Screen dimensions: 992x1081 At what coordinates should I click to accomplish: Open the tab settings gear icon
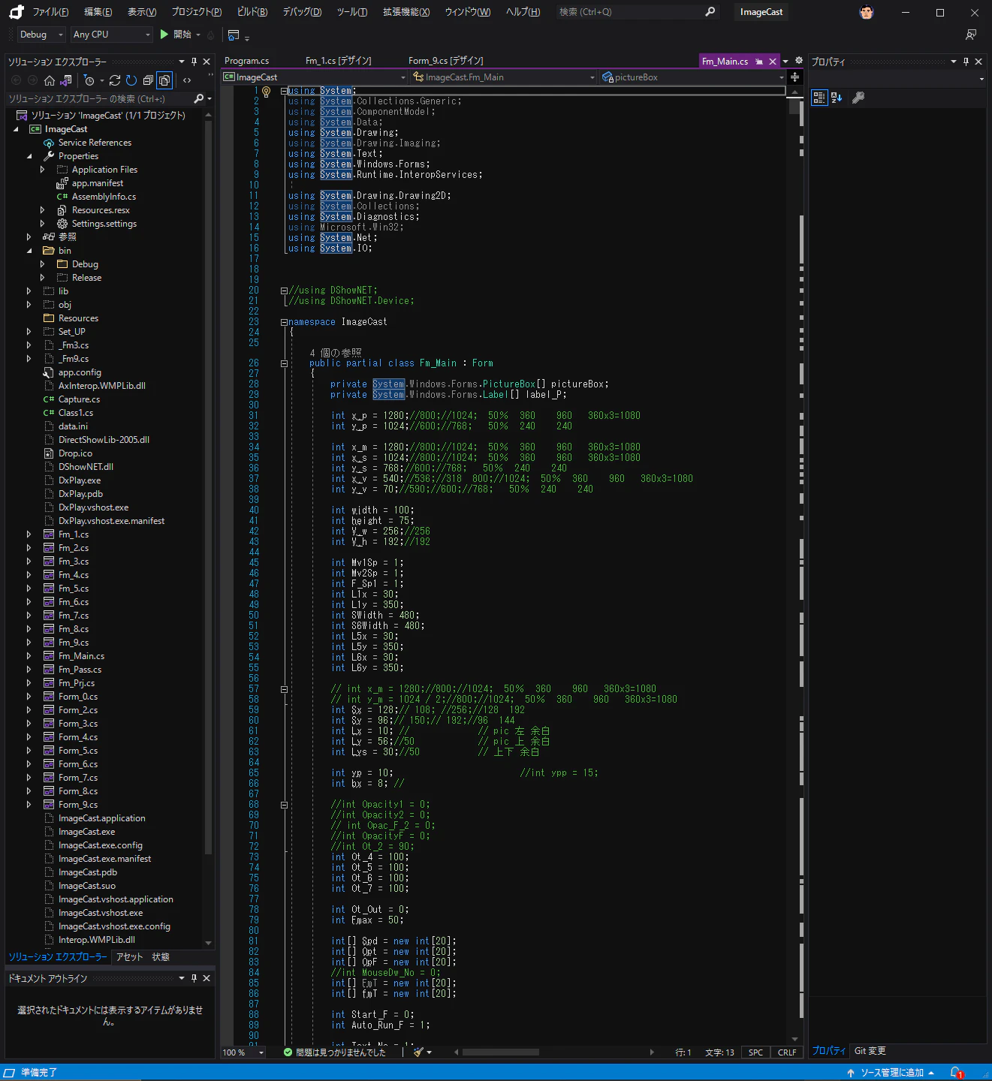(x=799, y=61)
